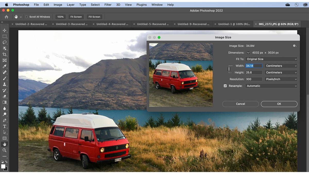The image size is (309, 174).
Task: Select the Move tool
Action: pyautogui.click(x=5, y=30)
